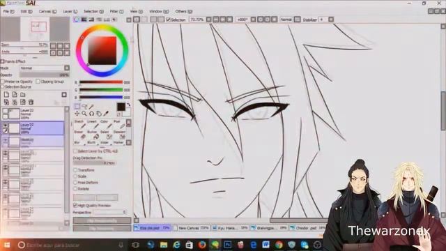Click the navigator canvas thumbnail
Viewport: 446px width, 251px height.
pos(35,29)
